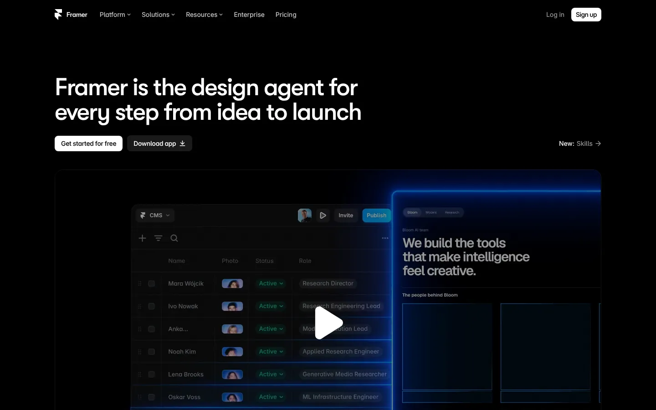Open the Platform dropdown menu
Screen dimensions: 656x410
tap(115, 15)
